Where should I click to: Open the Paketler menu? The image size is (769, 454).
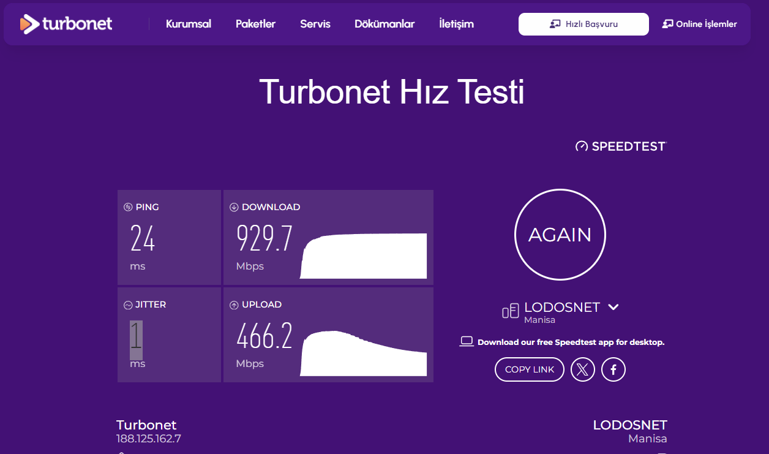[255, 24]
